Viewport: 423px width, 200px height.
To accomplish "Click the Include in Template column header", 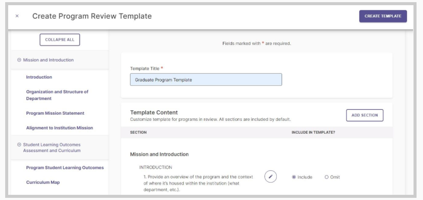I will click(313, 132).
